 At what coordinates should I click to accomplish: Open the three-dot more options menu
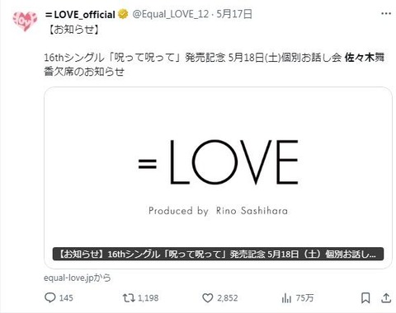coord(386,13)
